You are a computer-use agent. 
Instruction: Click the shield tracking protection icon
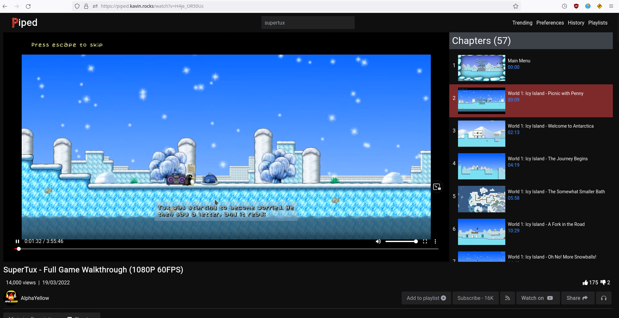(x=77, y=6)
